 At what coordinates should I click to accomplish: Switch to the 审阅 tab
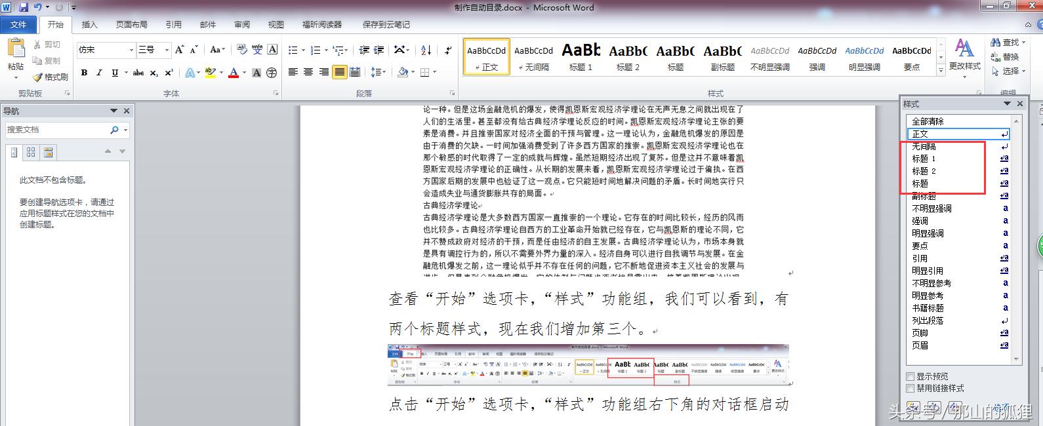pyautogui.click(x=242, y=24)
